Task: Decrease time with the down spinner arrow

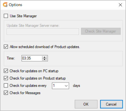Action: pos(44,59)
